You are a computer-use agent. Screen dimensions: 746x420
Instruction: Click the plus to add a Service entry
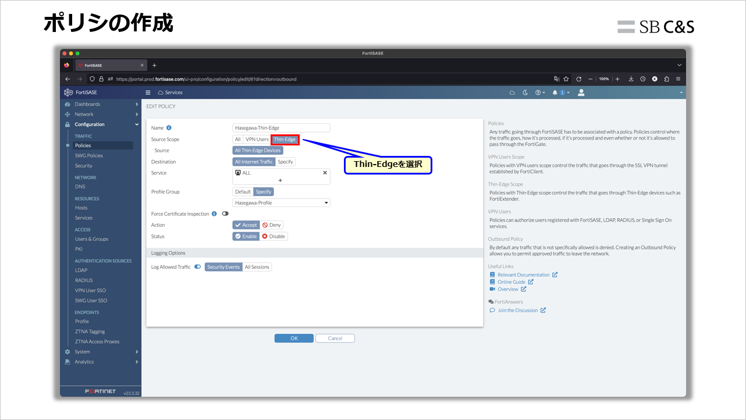281,181
